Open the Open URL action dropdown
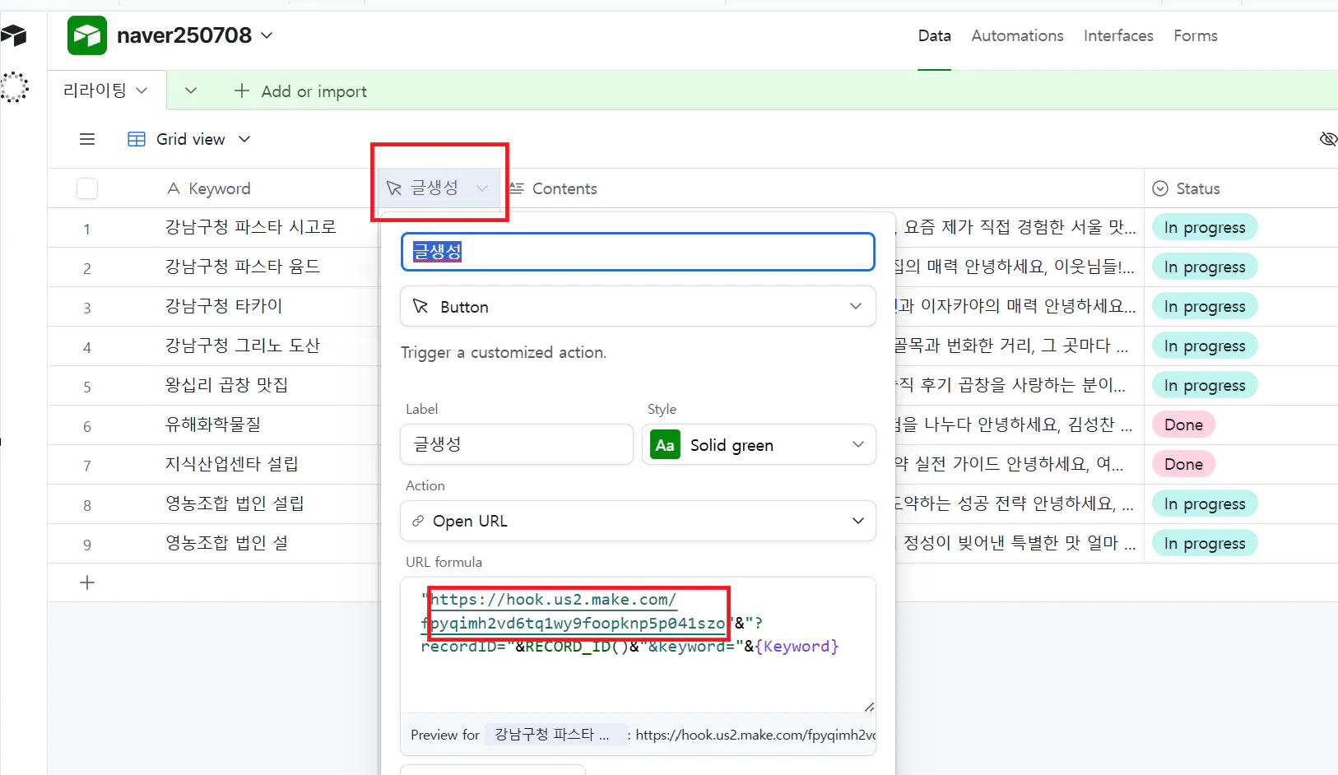This screenshot has width=1338, height=775. tap(638, 521)
